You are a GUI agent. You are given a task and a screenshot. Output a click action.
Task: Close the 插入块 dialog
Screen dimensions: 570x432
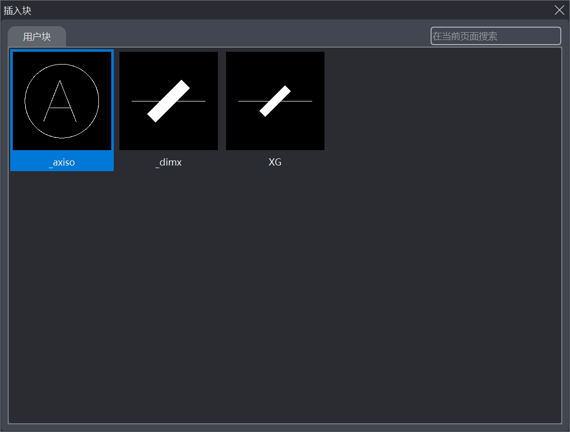click(x=559, y=10)
